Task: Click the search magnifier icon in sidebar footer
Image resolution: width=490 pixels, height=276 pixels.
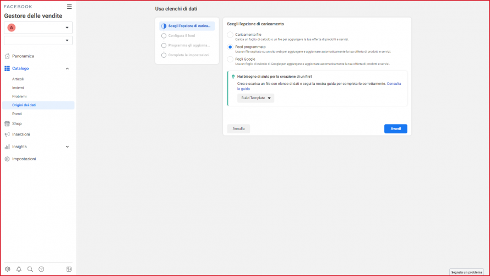Action: 30,269
